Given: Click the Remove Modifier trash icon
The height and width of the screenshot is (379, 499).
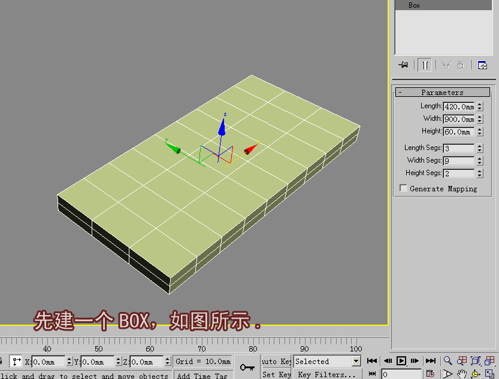Looking at the screenshot, I should click(x=461, y=65).
